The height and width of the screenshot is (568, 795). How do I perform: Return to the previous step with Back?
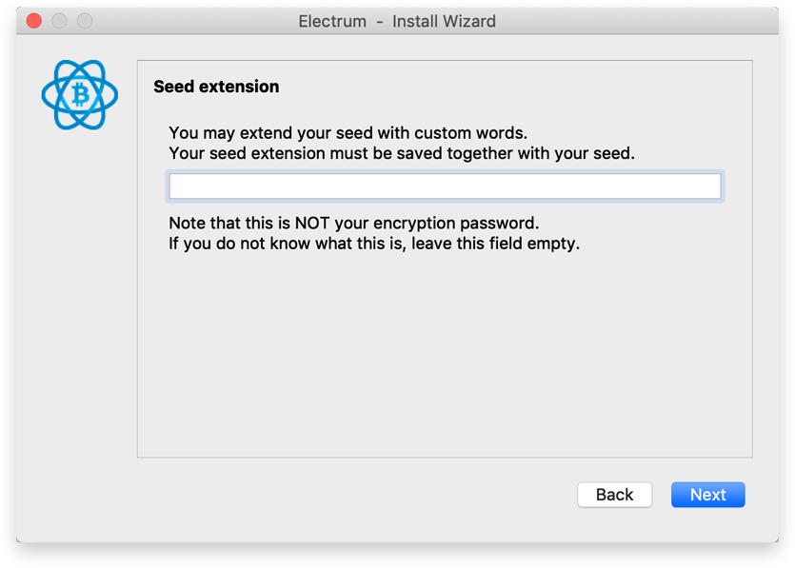click(614, 495)
